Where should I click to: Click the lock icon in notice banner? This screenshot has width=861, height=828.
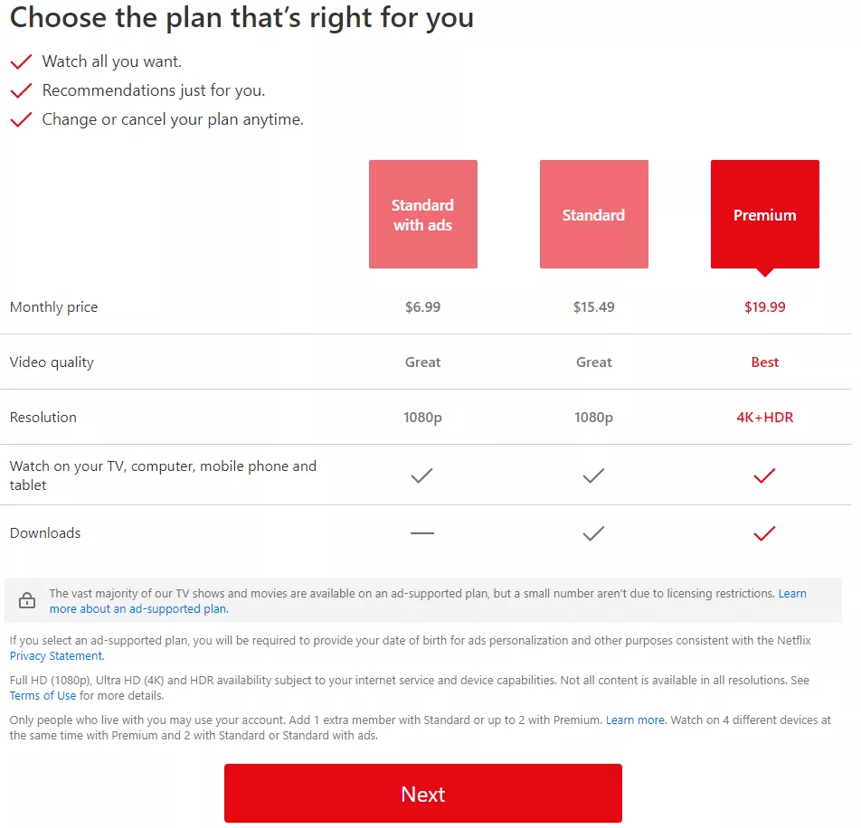point(27,600)
